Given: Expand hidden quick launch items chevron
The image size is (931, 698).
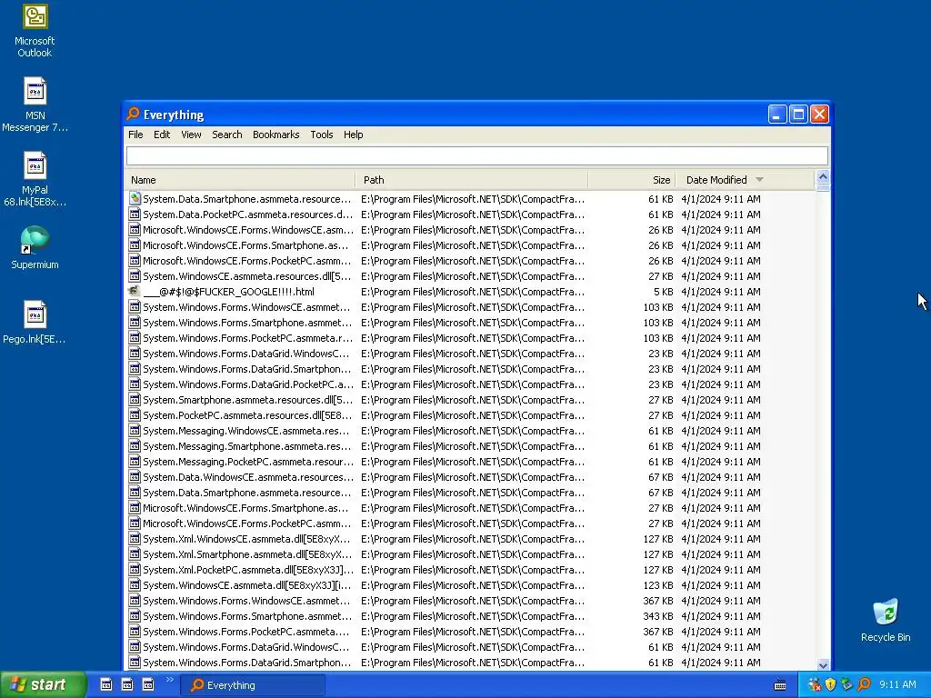Looking at the screenshot, I should (x=169, y=680).
